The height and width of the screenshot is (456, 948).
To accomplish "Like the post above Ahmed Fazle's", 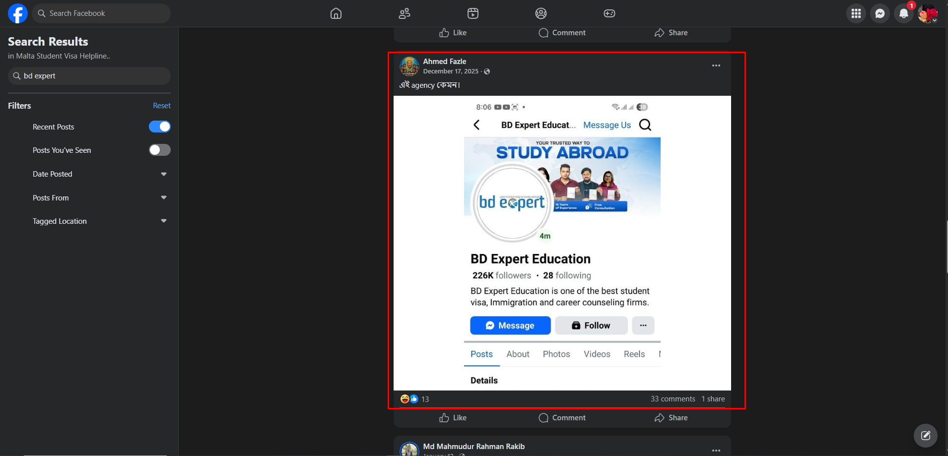I will [x=453, y=33].
